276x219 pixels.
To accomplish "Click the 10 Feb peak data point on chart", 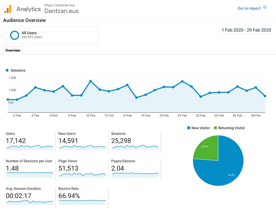I will coord(91,81).
